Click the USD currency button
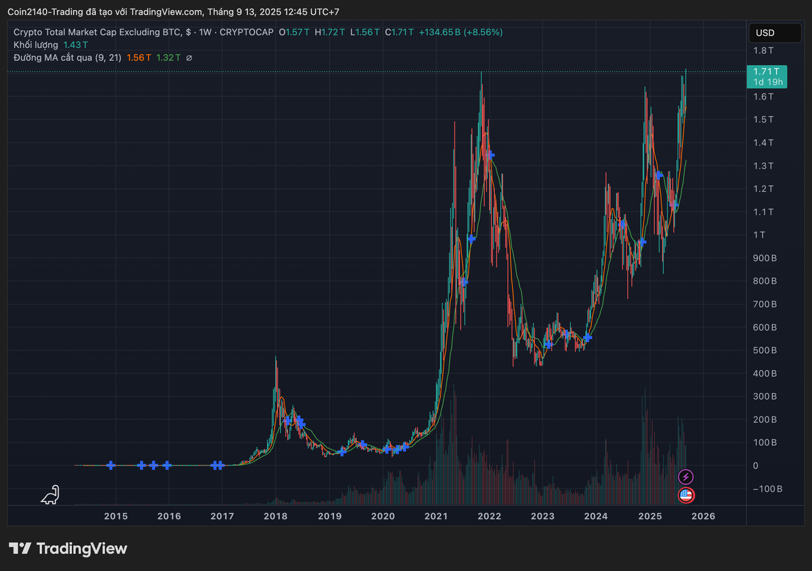This screenshot has height=571, width=812. coord(774,32)
